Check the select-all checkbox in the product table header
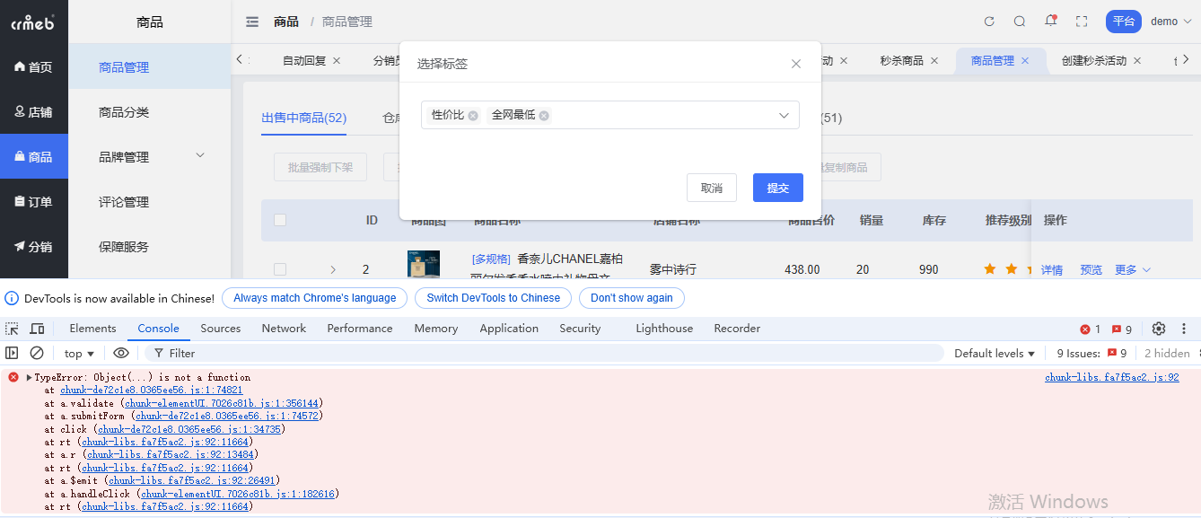1201x518 pixels. [x=279, y=220]
